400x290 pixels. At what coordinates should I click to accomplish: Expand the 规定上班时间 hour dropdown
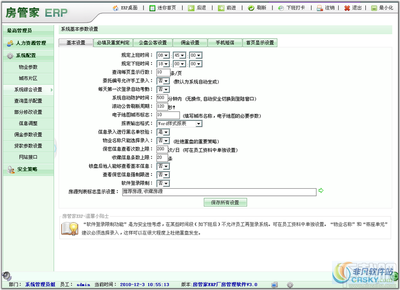[x=163, y=56]
